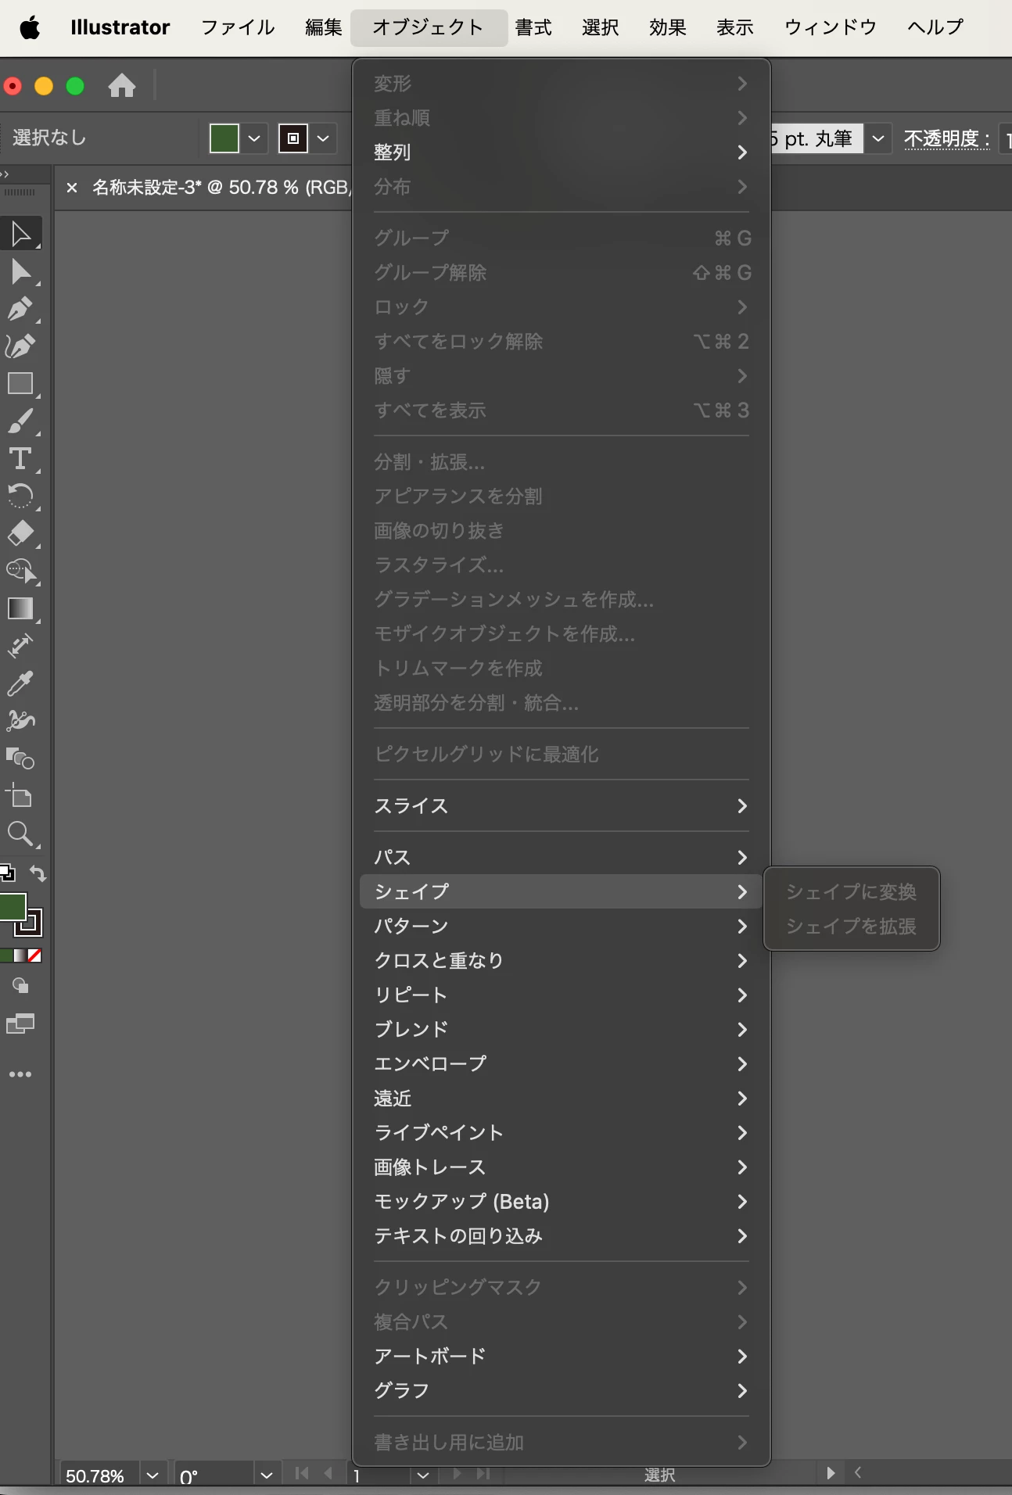Select the Rectangle tool
Screen dimensions: 1012x1495
point(20,384)
